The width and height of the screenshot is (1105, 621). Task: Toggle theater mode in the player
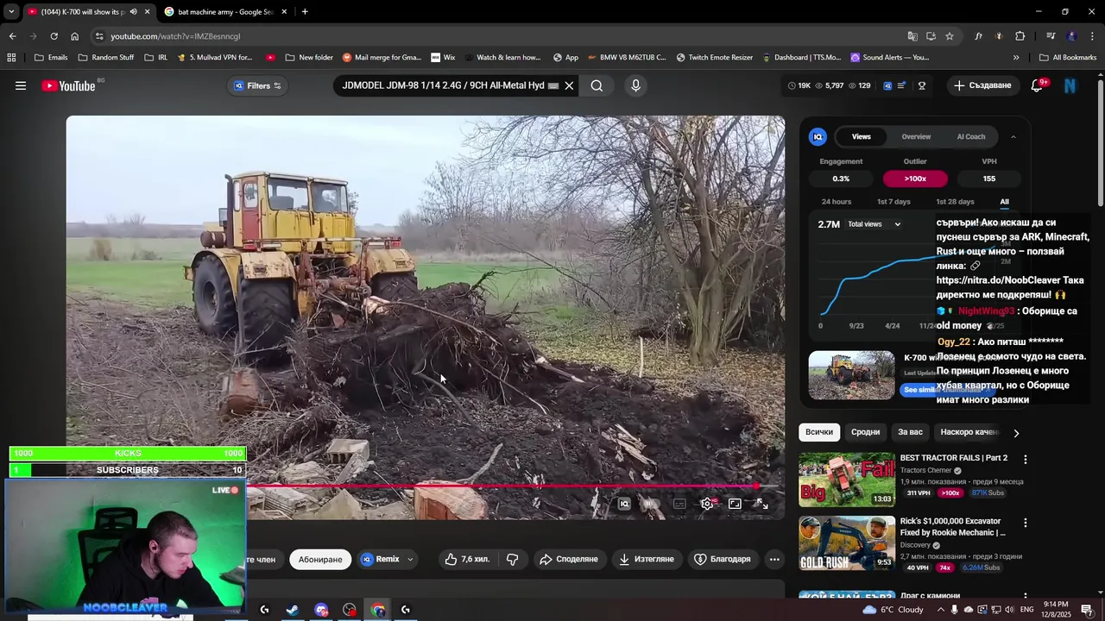tap(735, 504)
